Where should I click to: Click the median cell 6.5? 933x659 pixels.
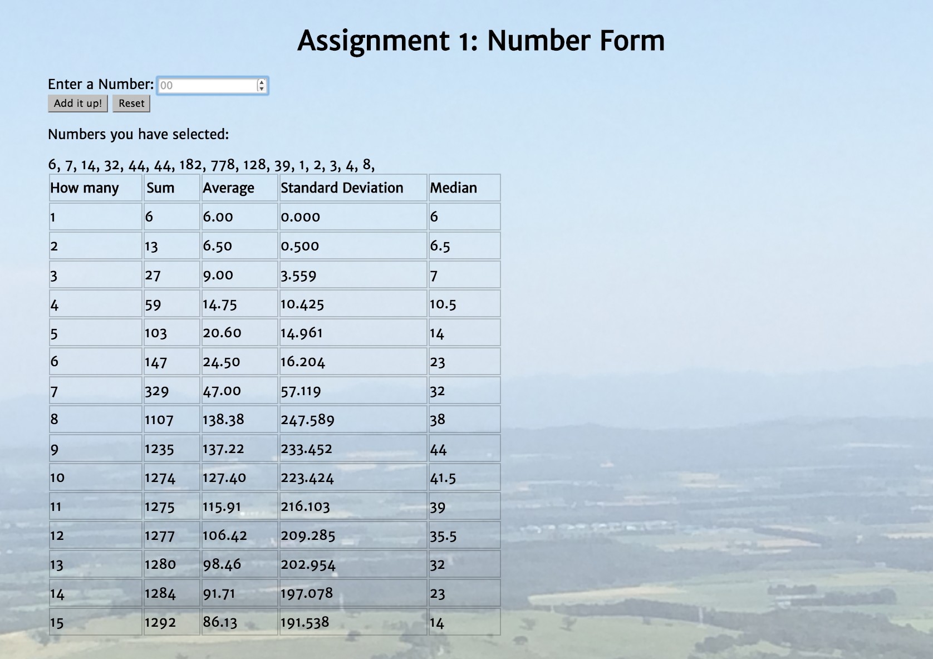point(464,245)
